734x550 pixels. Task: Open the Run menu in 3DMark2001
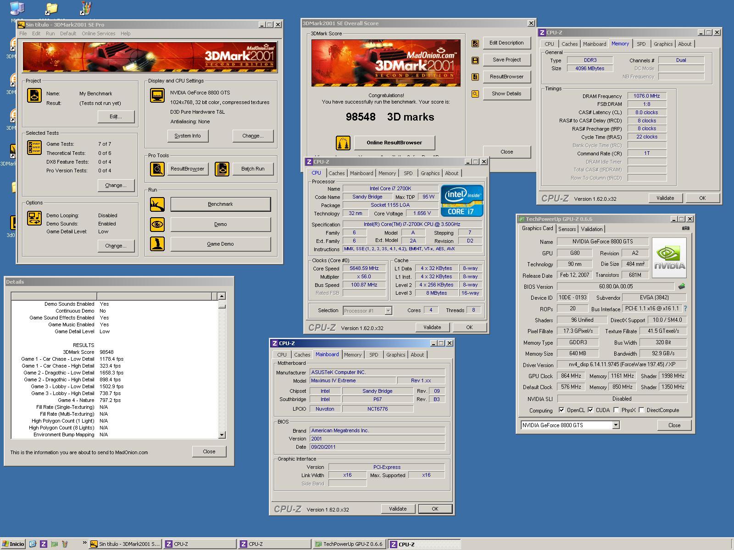pyautogui.click(x=50, y=33)
